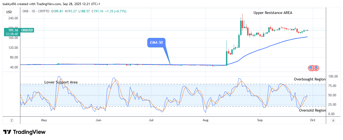Click the Oversold Region label
The height and width of the screenshot is (140, 343).
312,110
